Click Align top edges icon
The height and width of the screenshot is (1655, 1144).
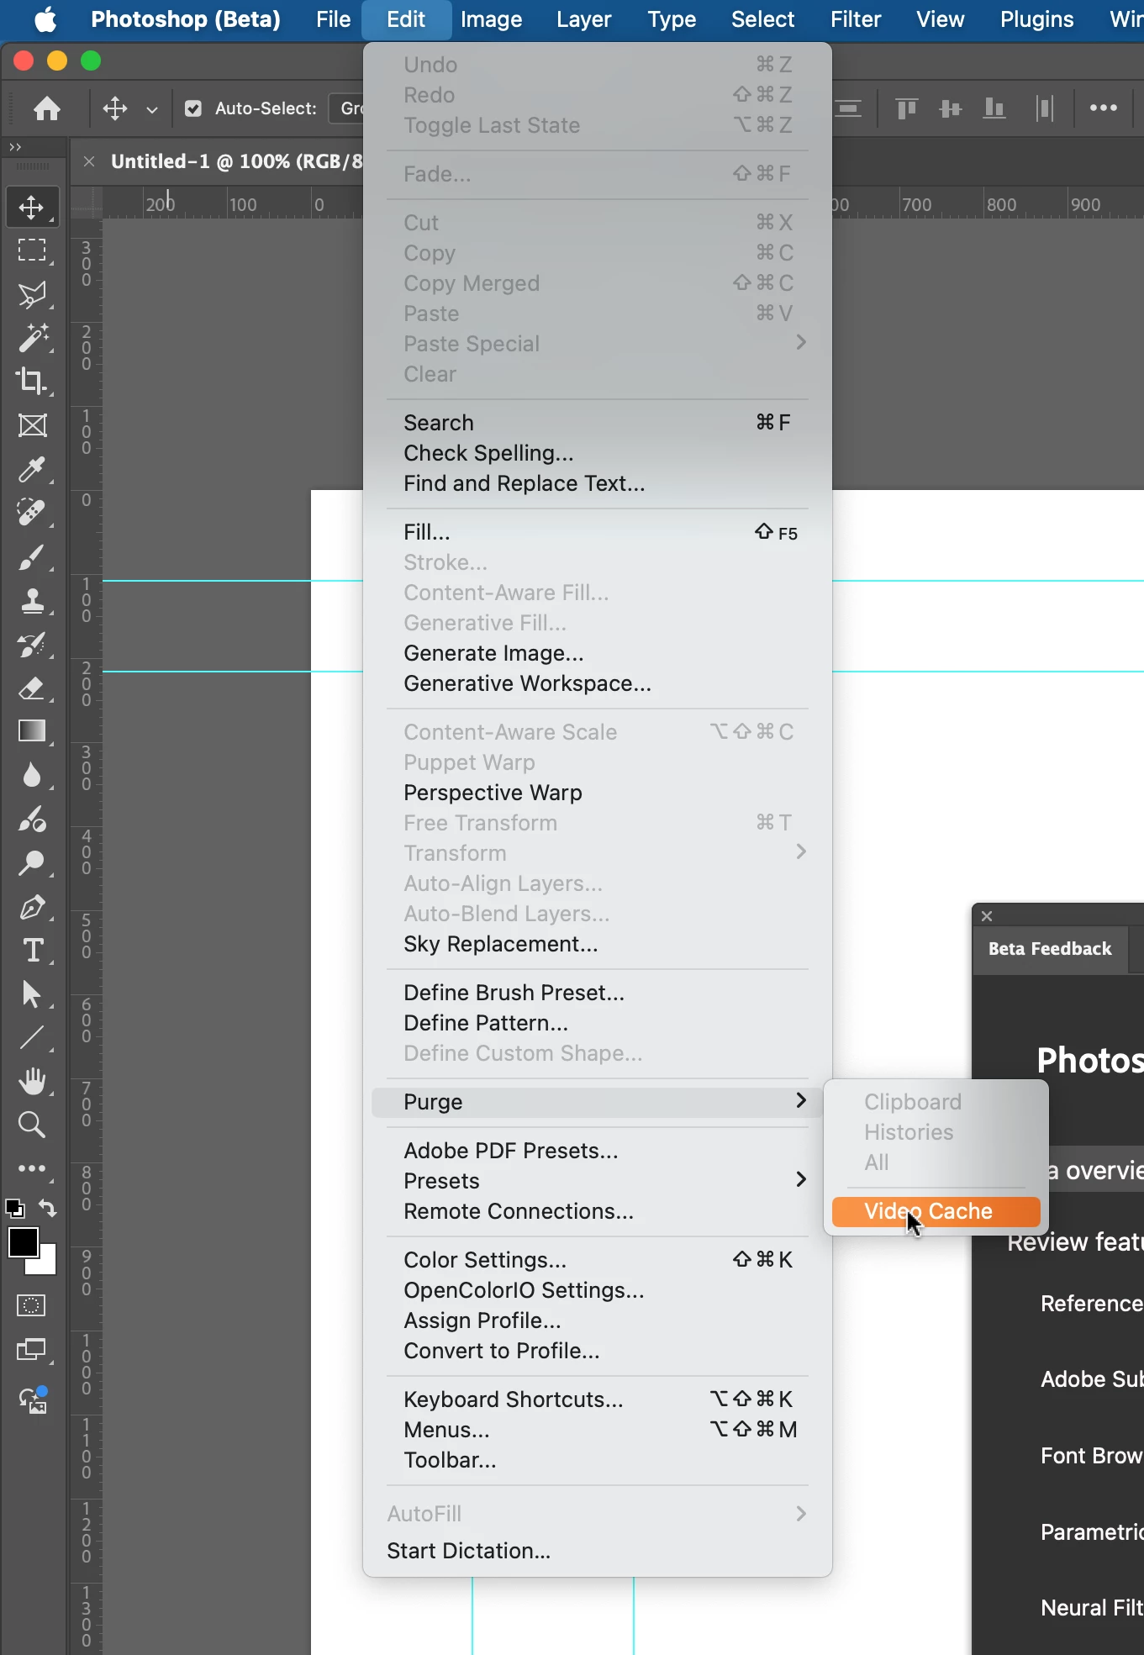(x=906, y=108)
